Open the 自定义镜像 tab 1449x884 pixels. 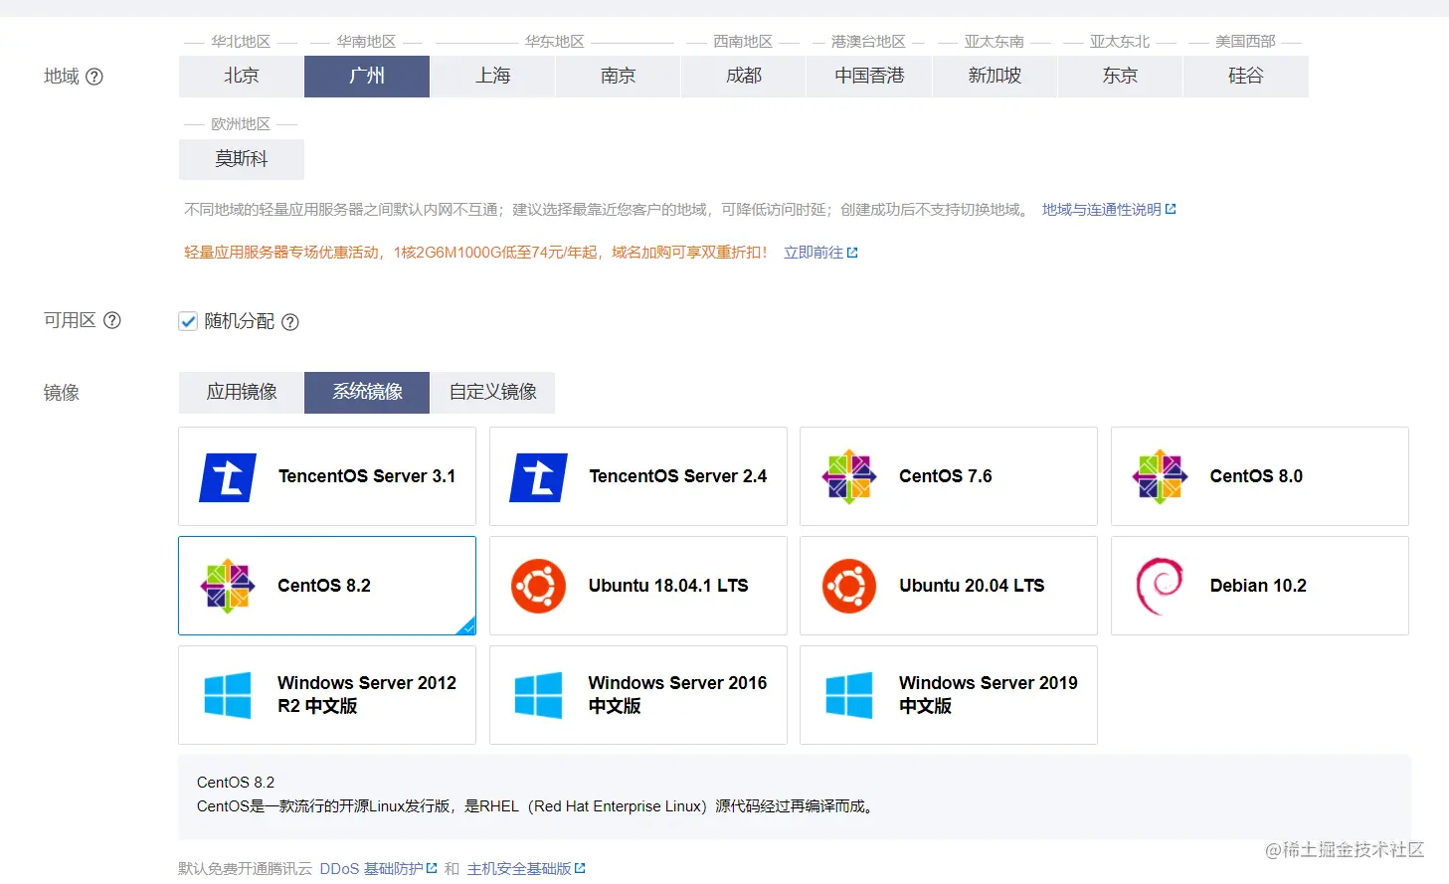[x=492, y=392]
